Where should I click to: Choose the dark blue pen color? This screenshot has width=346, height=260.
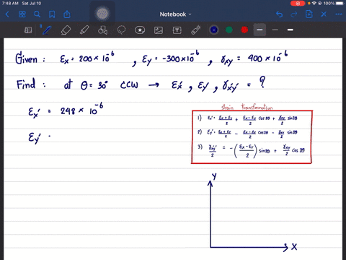[x=214, y=30]
